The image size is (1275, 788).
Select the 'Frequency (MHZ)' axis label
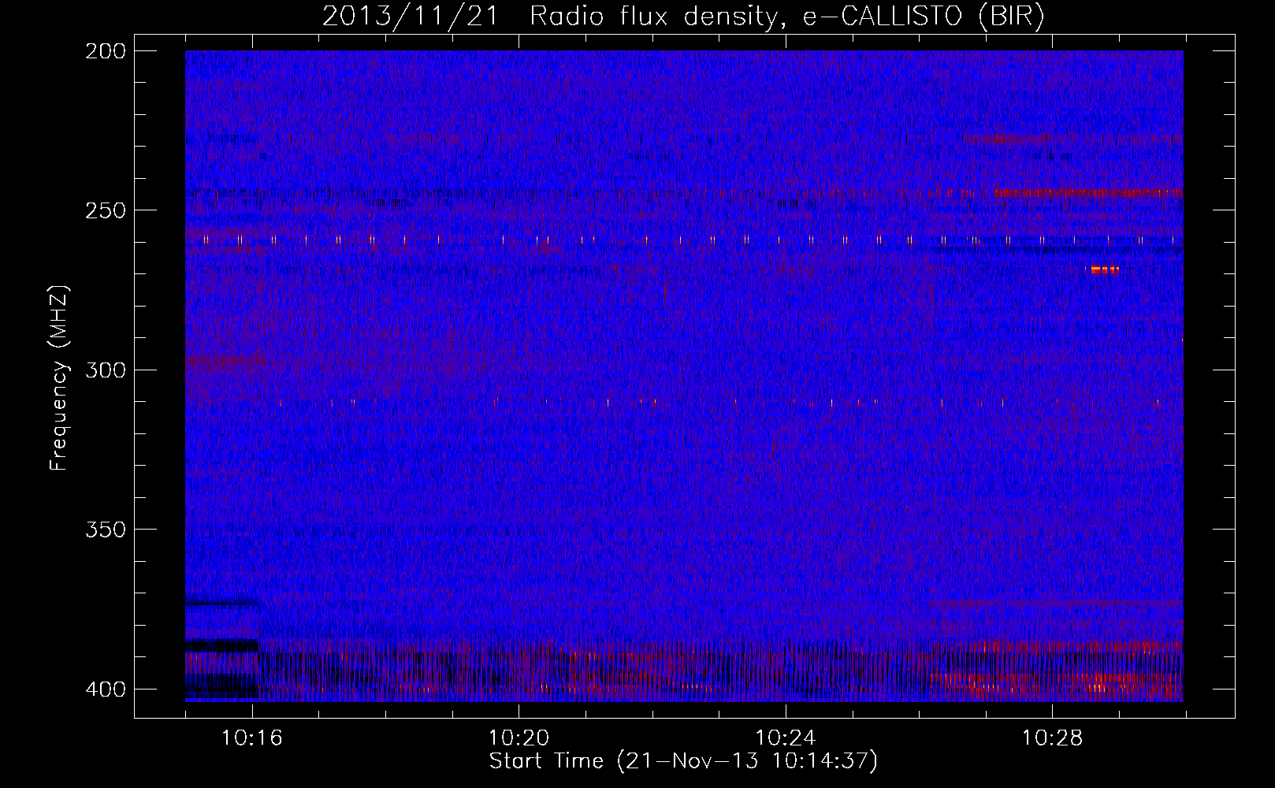click(59, 378)
